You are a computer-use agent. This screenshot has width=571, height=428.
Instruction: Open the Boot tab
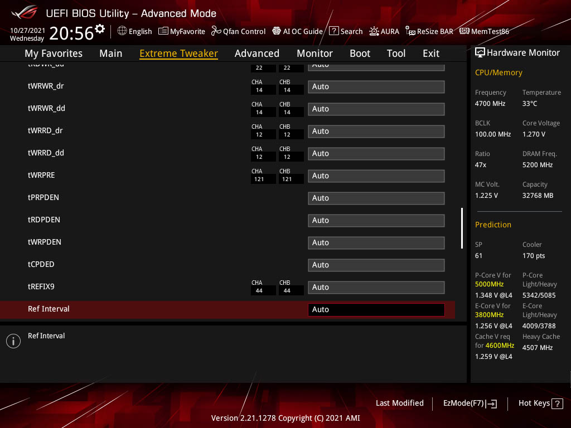coord(360,53)
